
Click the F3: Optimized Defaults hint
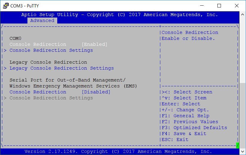194,128
